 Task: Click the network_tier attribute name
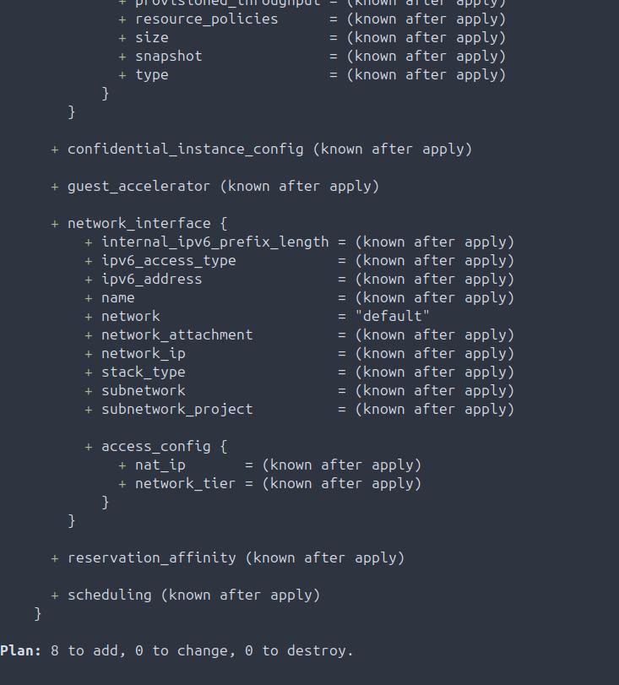coord(185,483)
